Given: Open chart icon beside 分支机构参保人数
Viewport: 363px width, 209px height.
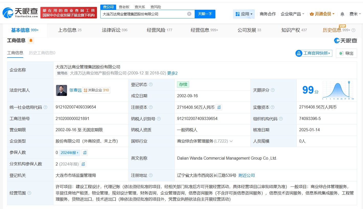Looking at the screenshot, I should tap(83, 164).
